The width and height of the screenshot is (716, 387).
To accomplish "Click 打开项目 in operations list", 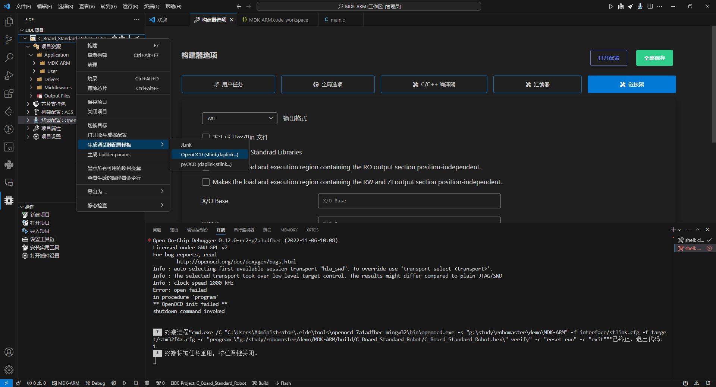I will click(x=40, y=223).
